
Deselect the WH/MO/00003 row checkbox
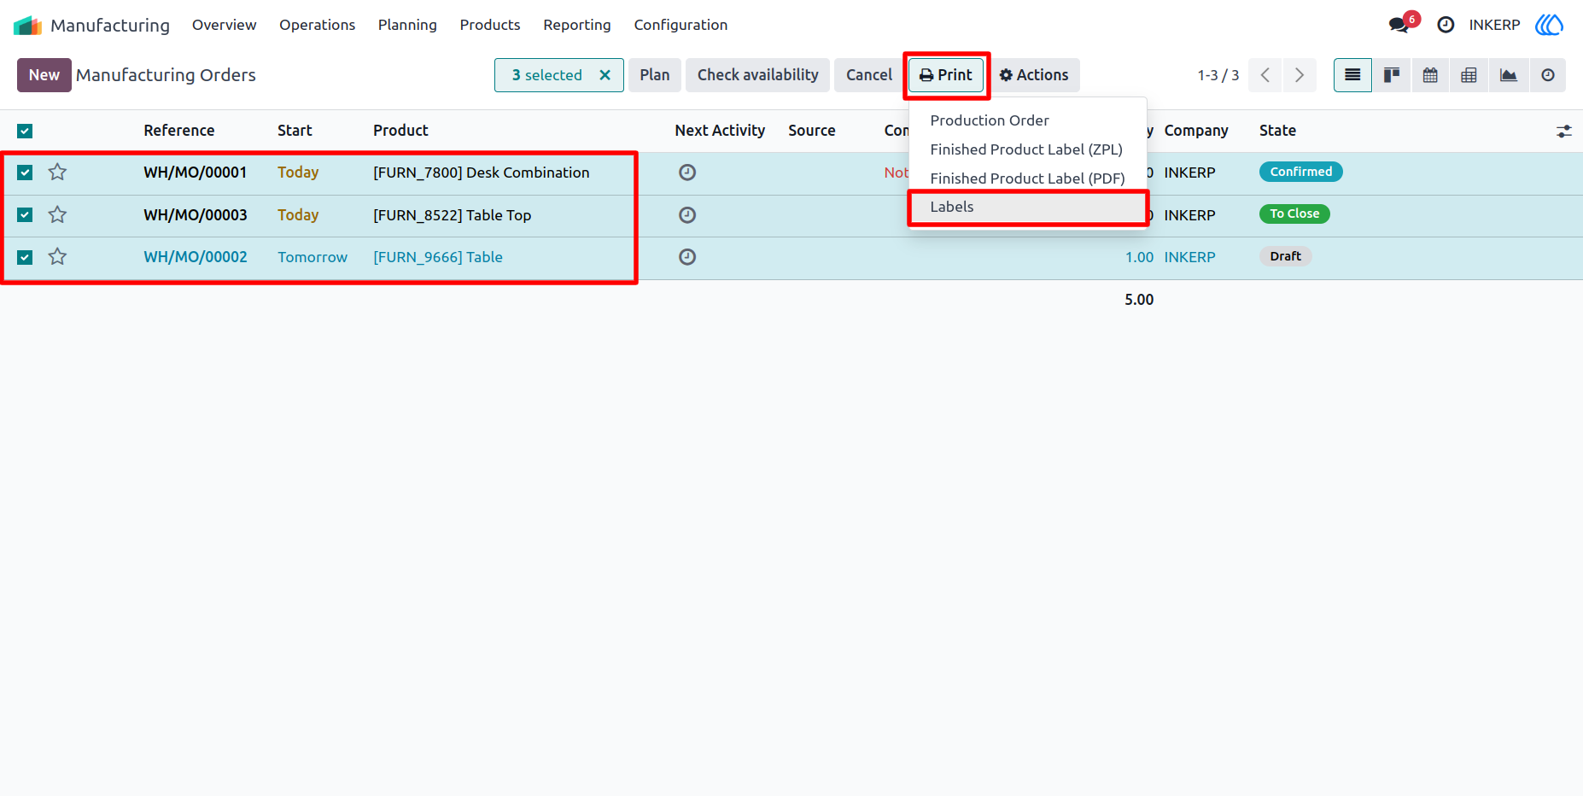click(x=25, y=215)
